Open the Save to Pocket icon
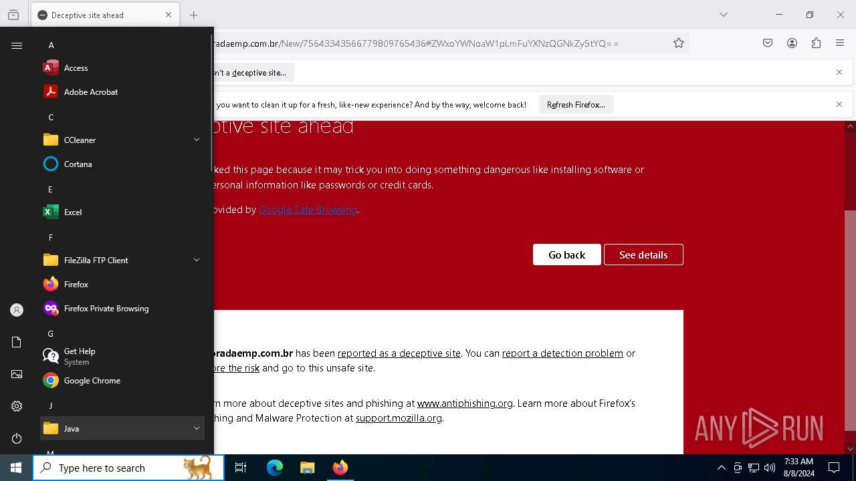This screenshot has height=481, width=856. 768,43
